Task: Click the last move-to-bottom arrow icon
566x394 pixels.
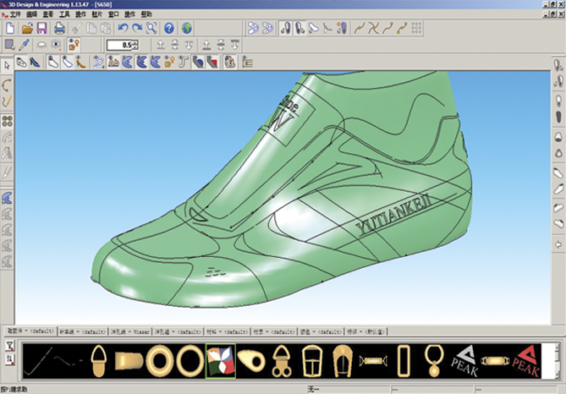Action: pyautogui.click(x=235, y=45)
